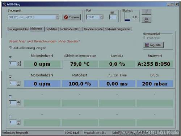The height and width of the screenshot is (136, 181).
Task: Click the 0,0 % Lambda value
Action: pyautogui.click(x=117, y=64)
